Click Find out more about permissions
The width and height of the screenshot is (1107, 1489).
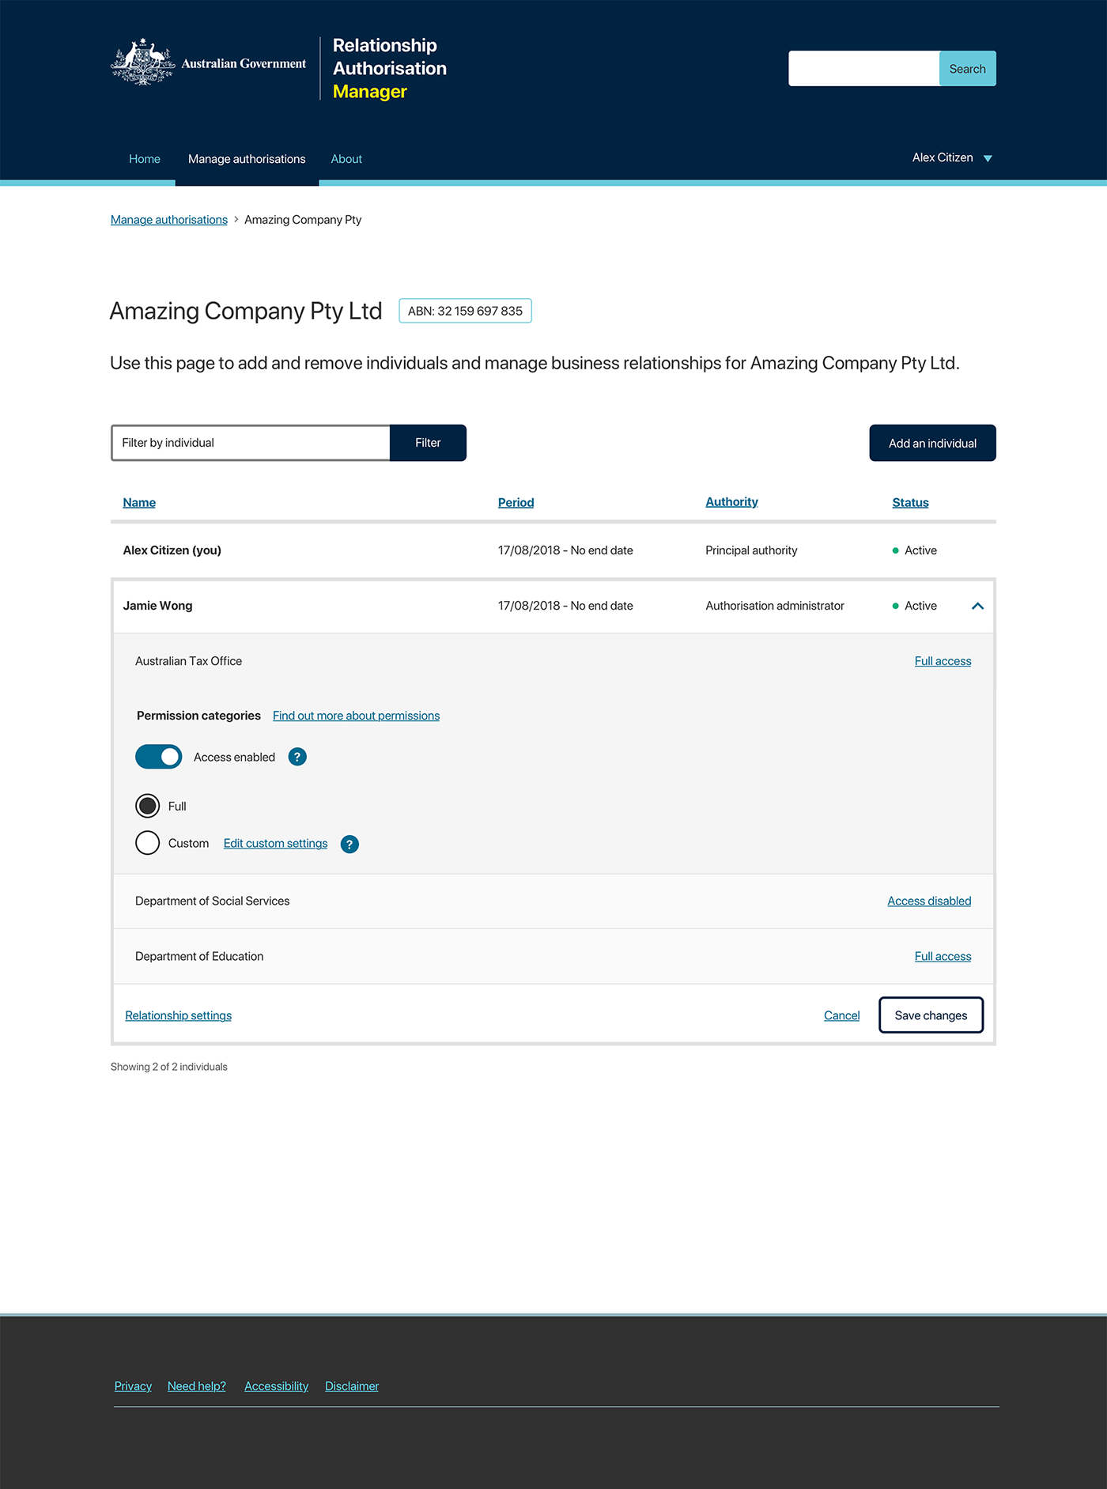pyautogui.click(x=356, y=716)
